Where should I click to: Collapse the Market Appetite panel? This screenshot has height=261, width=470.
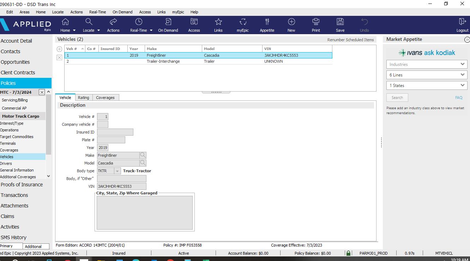point(467,39)
